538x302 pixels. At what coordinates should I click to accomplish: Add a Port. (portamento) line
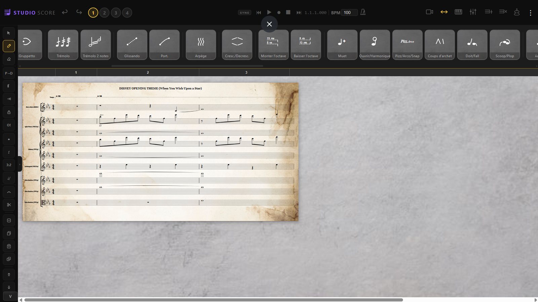pos(164,45)
